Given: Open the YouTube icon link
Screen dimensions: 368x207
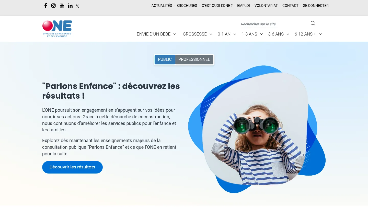Looking at the screenshot, I should pyautogui.click(x=62, y=6).
